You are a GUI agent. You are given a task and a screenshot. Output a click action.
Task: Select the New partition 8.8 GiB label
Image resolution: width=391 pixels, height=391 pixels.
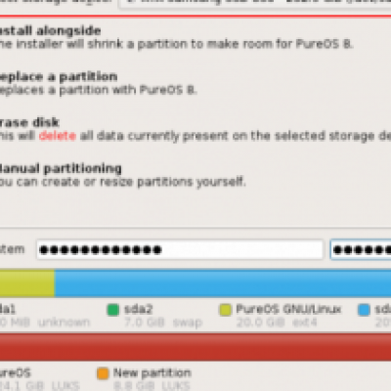[152, 379]
